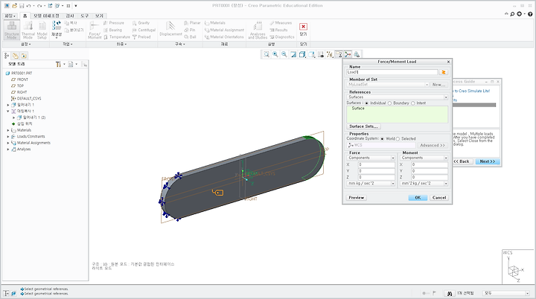The image size is (536, 299).
Task: Apply a Bearing load
Action: pos(113,30)
